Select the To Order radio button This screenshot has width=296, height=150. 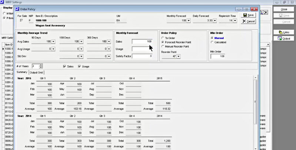163,38
